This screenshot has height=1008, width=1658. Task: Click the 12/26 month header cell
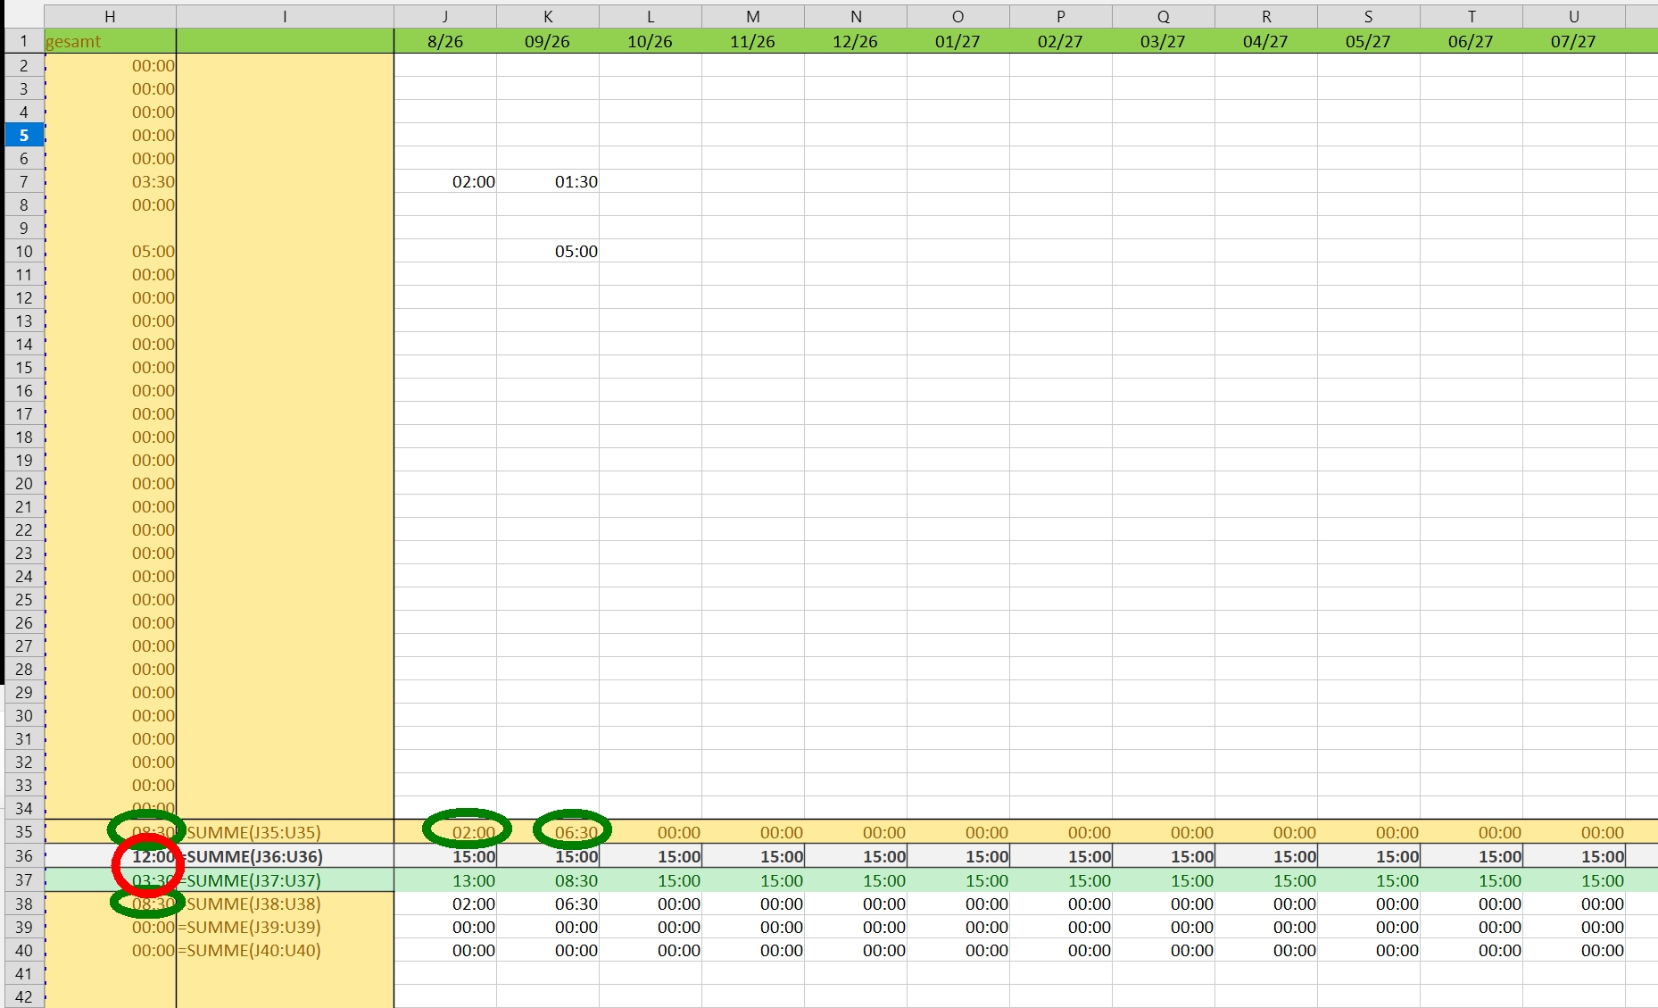856,41
